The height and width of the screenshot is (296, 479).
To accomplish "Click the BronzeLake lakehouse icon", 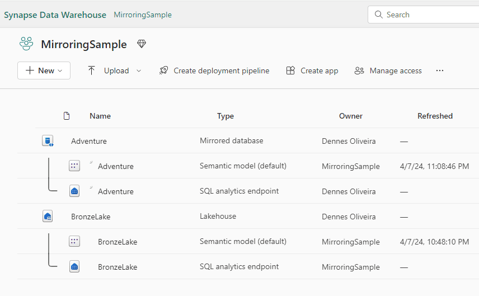I will (x=48, y=217).
